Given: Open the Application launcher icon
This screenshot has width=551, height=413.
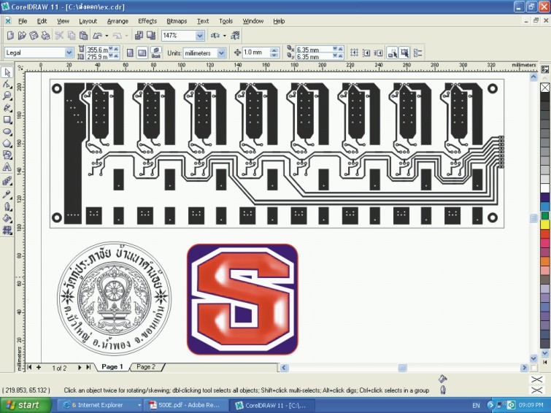Looking at the screenshot, I should click(x=215, y=36).
